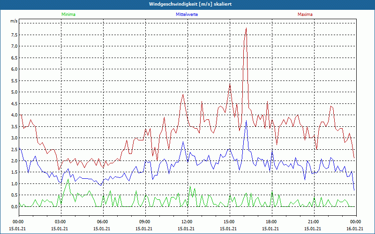Select the 2,5 y-axis value
The image size is (375, 234).
[x=15, y=149]
